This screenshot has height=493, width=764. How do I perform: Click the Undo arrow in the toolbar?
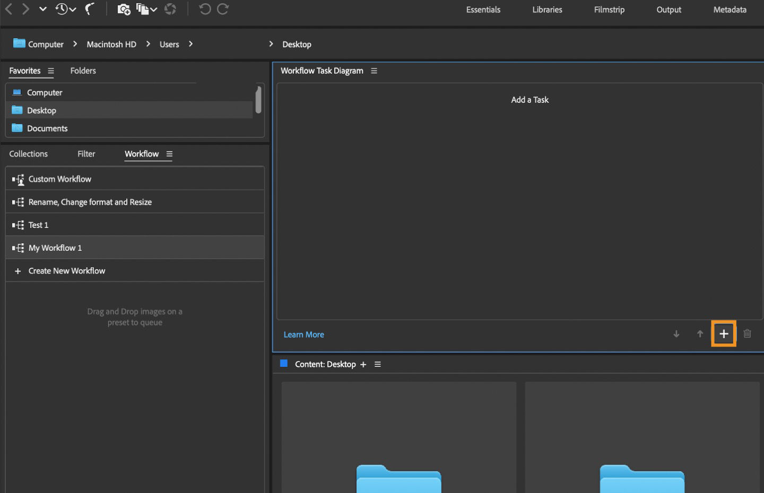point(205,9)
